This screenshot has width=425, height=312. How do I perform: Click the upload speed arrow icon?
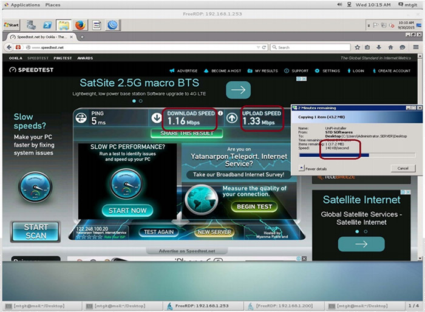(x=232, y=118)
